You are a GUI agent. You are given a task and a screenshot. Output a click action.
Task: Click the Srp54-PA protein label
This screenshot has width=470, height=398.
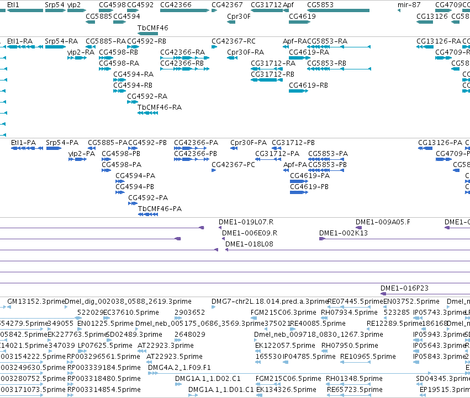click(x=62, y=143)
